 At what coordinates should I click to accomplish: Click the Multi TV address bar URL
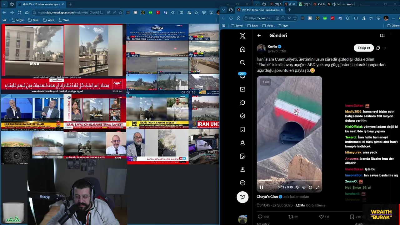tap(70, 12)
